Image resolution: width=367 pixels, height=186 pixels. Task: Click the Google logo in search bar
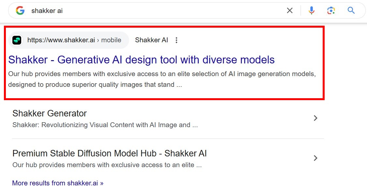tap(20, 10)
